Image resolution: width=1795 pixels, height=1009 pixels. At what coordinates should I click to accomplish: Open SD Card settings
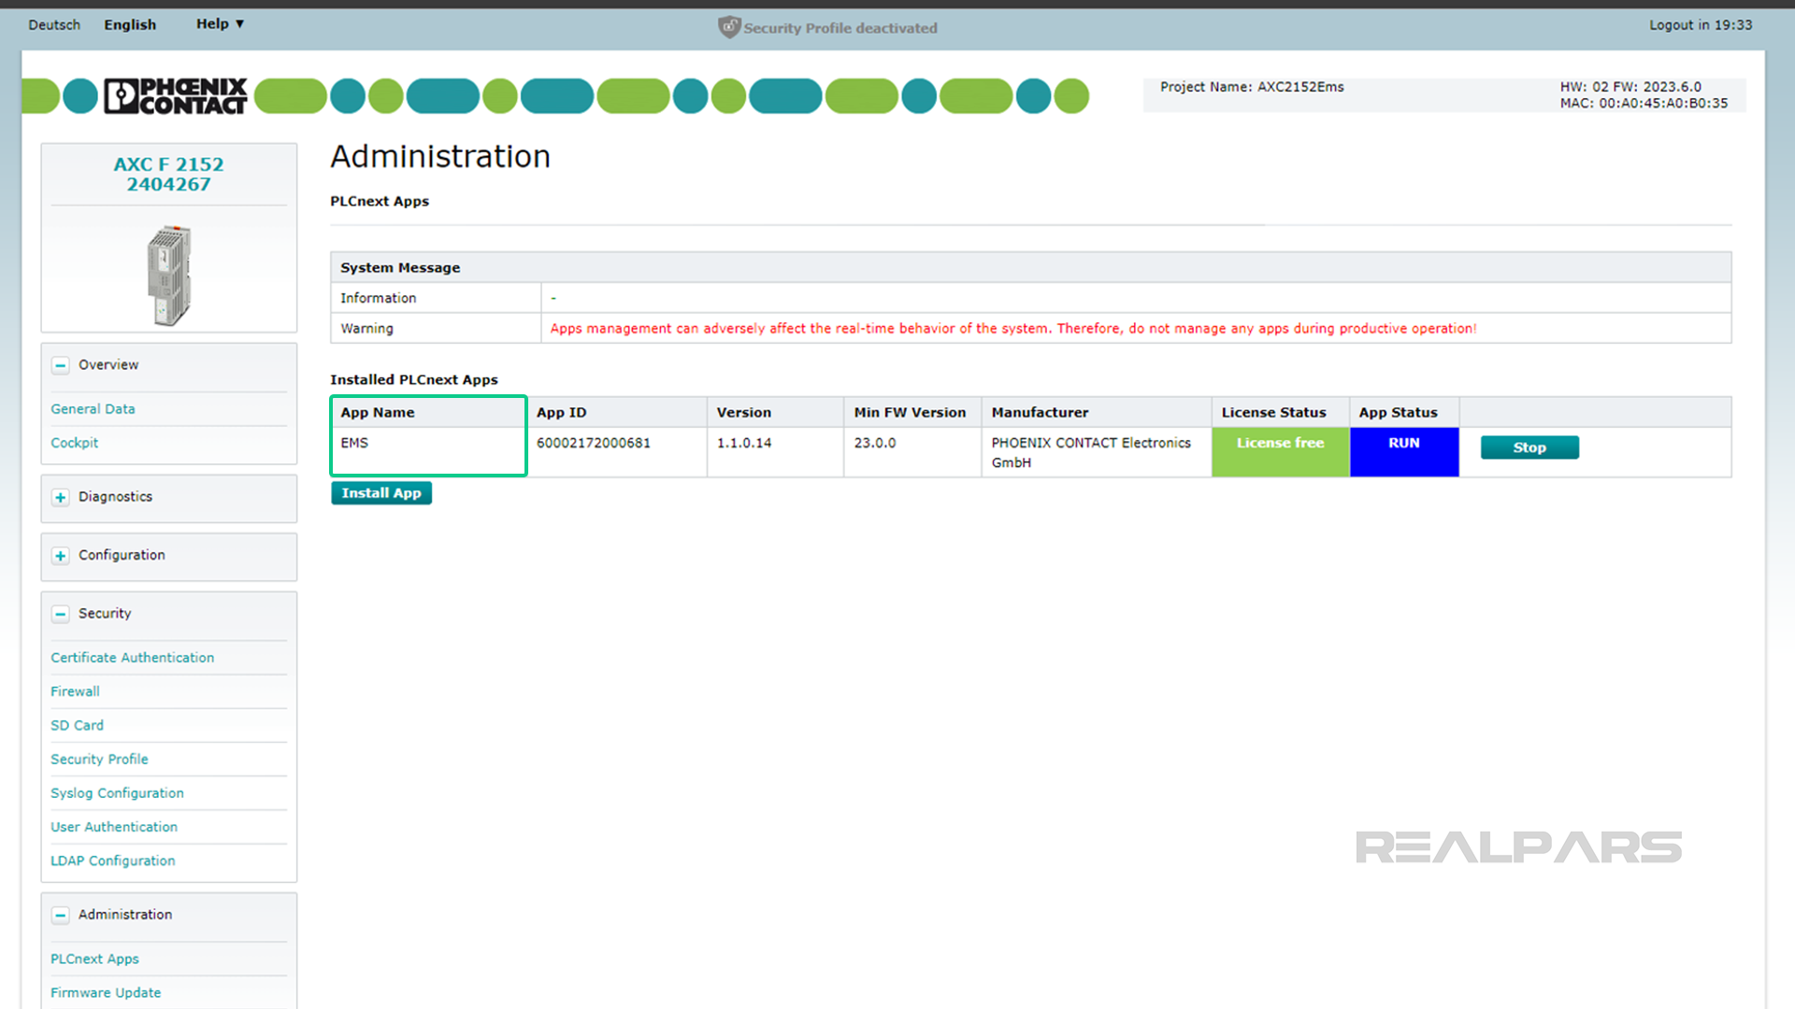(x=77, y=724)
